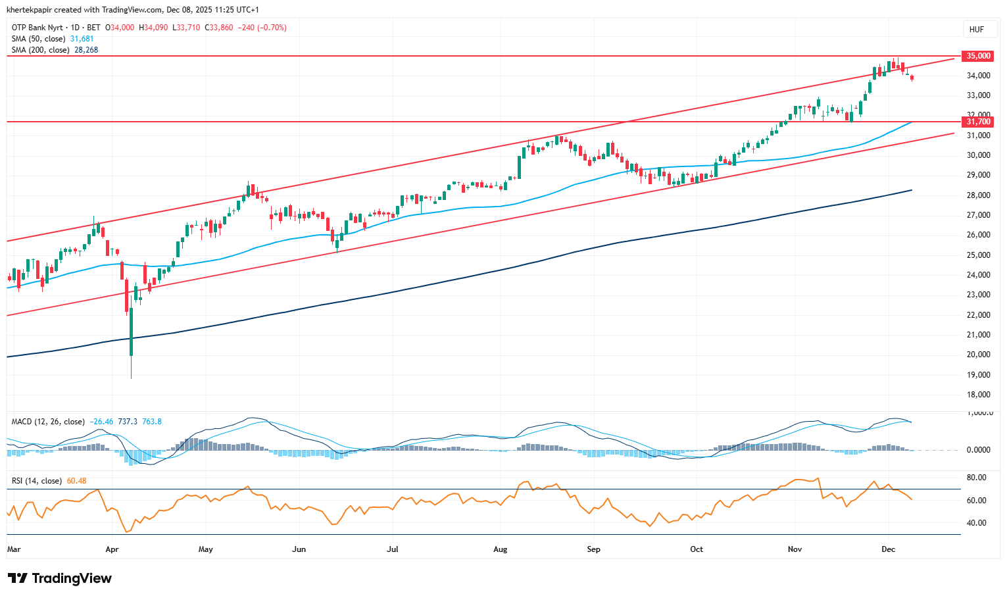Viewport: 1007px width, 598px height.
Task: Click the Dec label on time axis
Action: point(888,549)
